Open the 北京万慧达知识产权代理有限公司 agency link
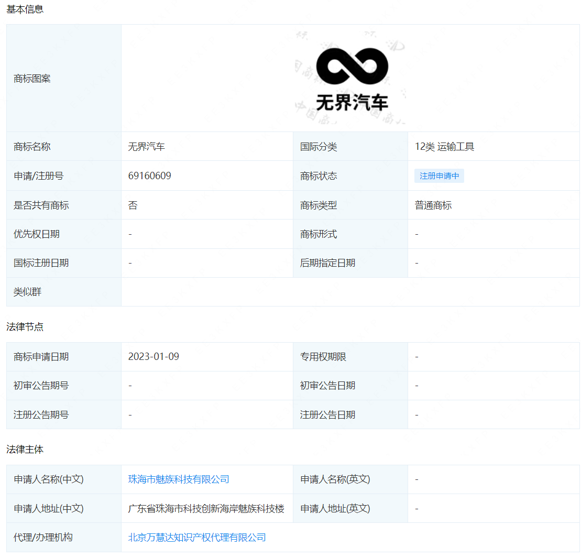581x558 pixels. click(x=197, y=538)
